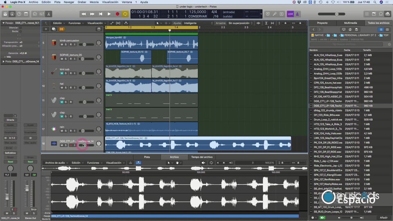This screenshot has width=393, height=221.
Task: Toggle automation view button in tracks toolbar
Action: (111, 23)
